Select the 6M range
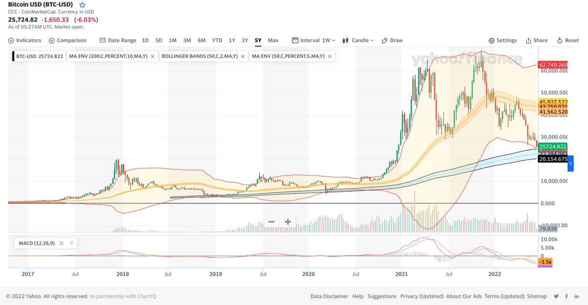 tap(201, 41)
